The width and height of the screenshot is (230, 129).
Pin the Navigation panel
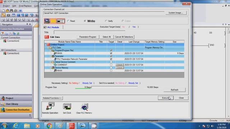pos(27,24)
